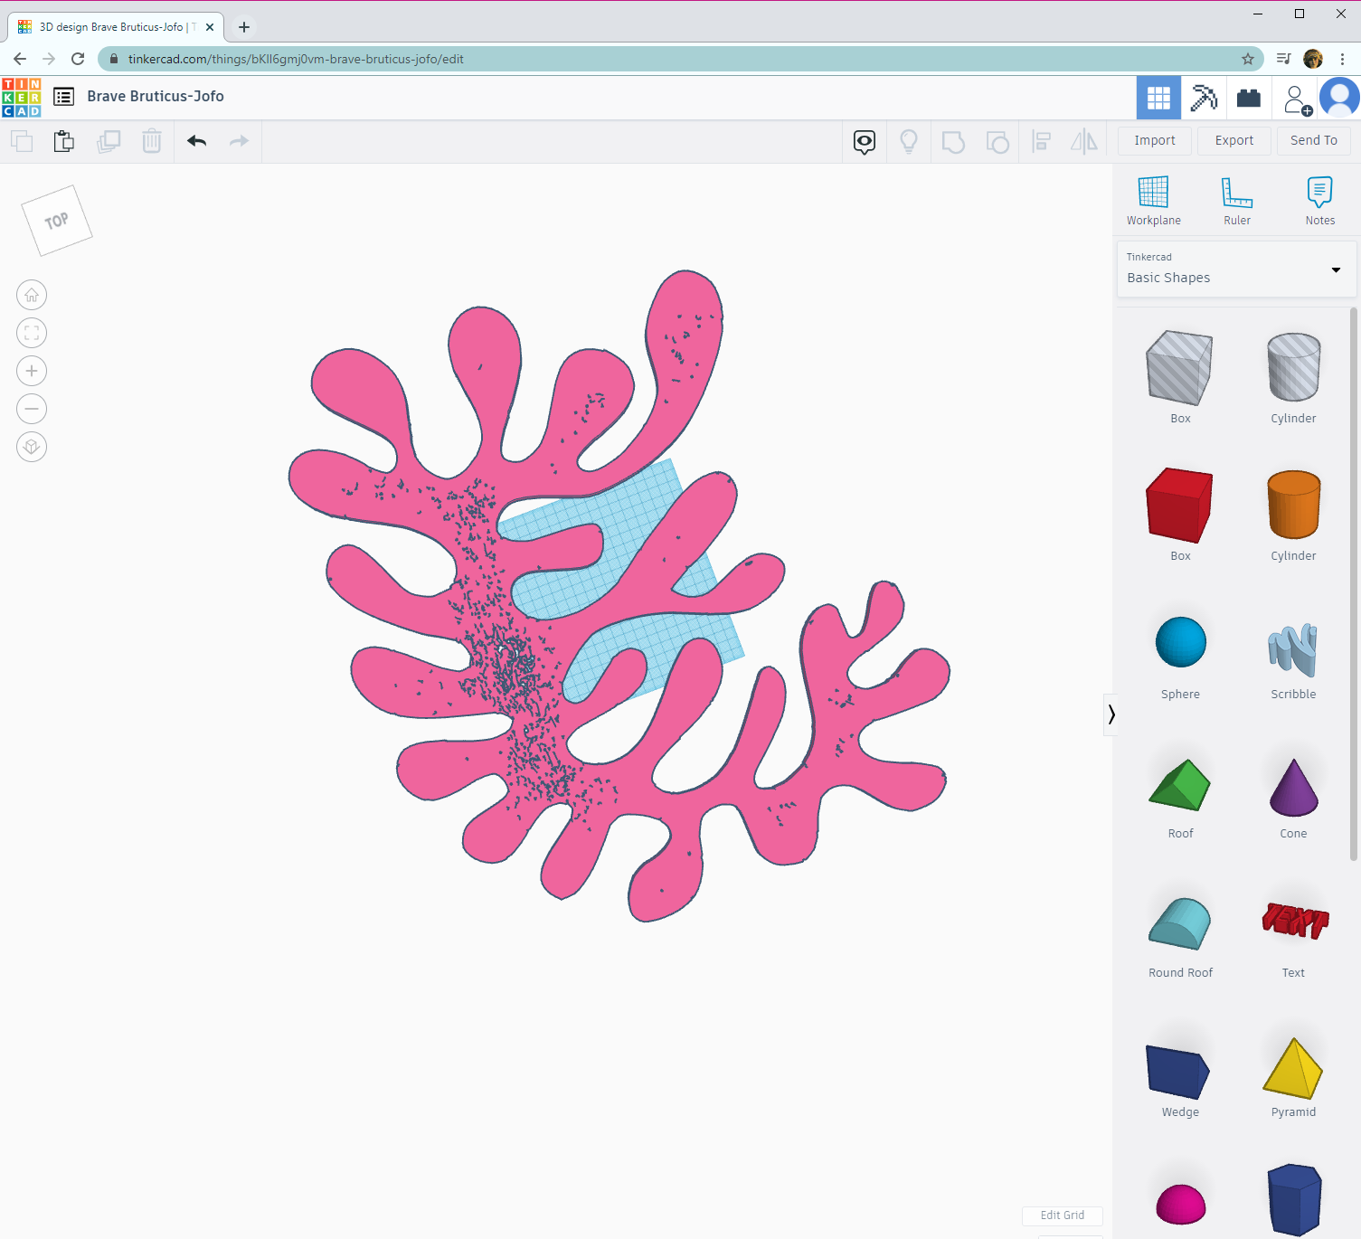Image resolution: width=1361 pixels, height=1239 pixels.
Task: Toggle the view notes visibility icon
Action: click(x=865, y=141)
